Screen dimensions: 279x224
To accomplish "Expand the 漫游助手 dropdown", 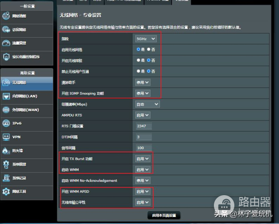I will tap(143, 82).
